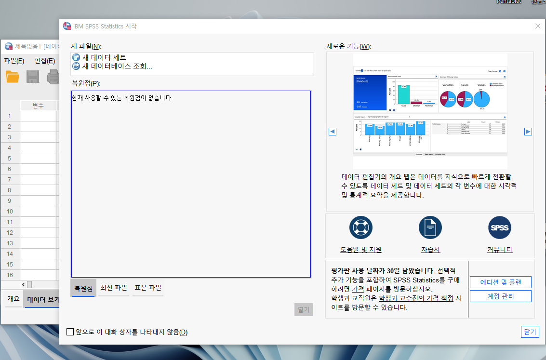This screenshot has height=360, width=546.
Task: Open the SPSS Community icon
Action: tap(500, 227)
